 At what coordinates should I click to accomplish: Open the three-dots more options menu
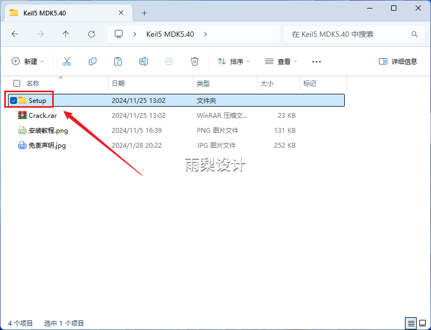point(317,62)
